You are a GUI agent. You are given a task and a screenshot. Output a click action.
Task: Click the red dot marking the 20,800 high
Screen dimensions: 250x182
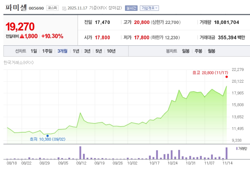click(227, 77)
